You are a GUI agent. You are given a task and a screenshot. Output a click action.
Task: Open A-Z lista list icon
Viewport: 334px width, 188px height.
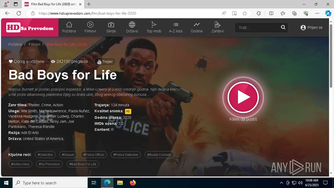176,25
